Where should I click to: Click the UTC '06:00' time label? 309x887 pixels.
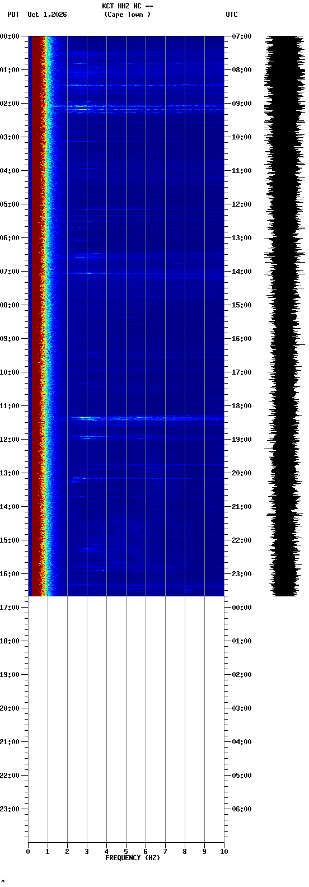(241, 809)
